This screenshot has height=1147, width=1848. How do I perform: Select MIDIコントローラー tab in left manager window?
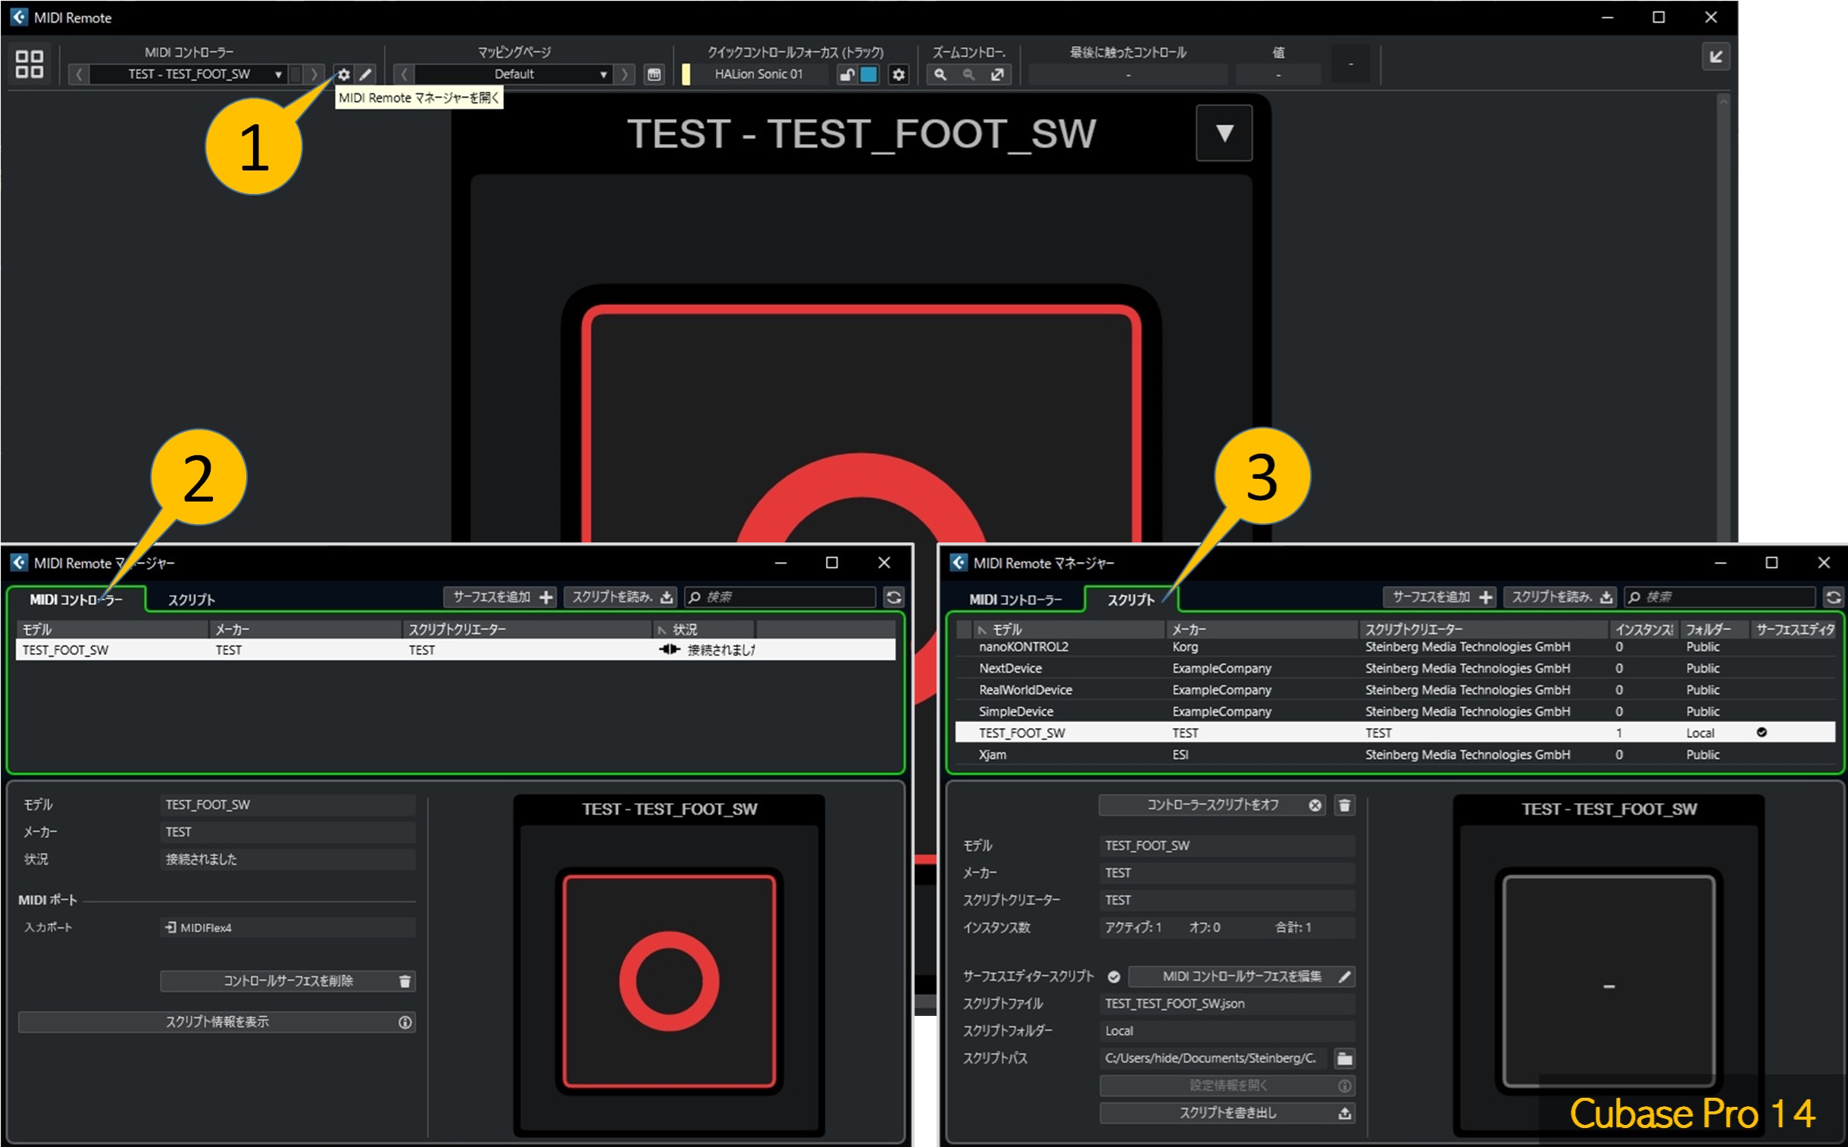76,599
